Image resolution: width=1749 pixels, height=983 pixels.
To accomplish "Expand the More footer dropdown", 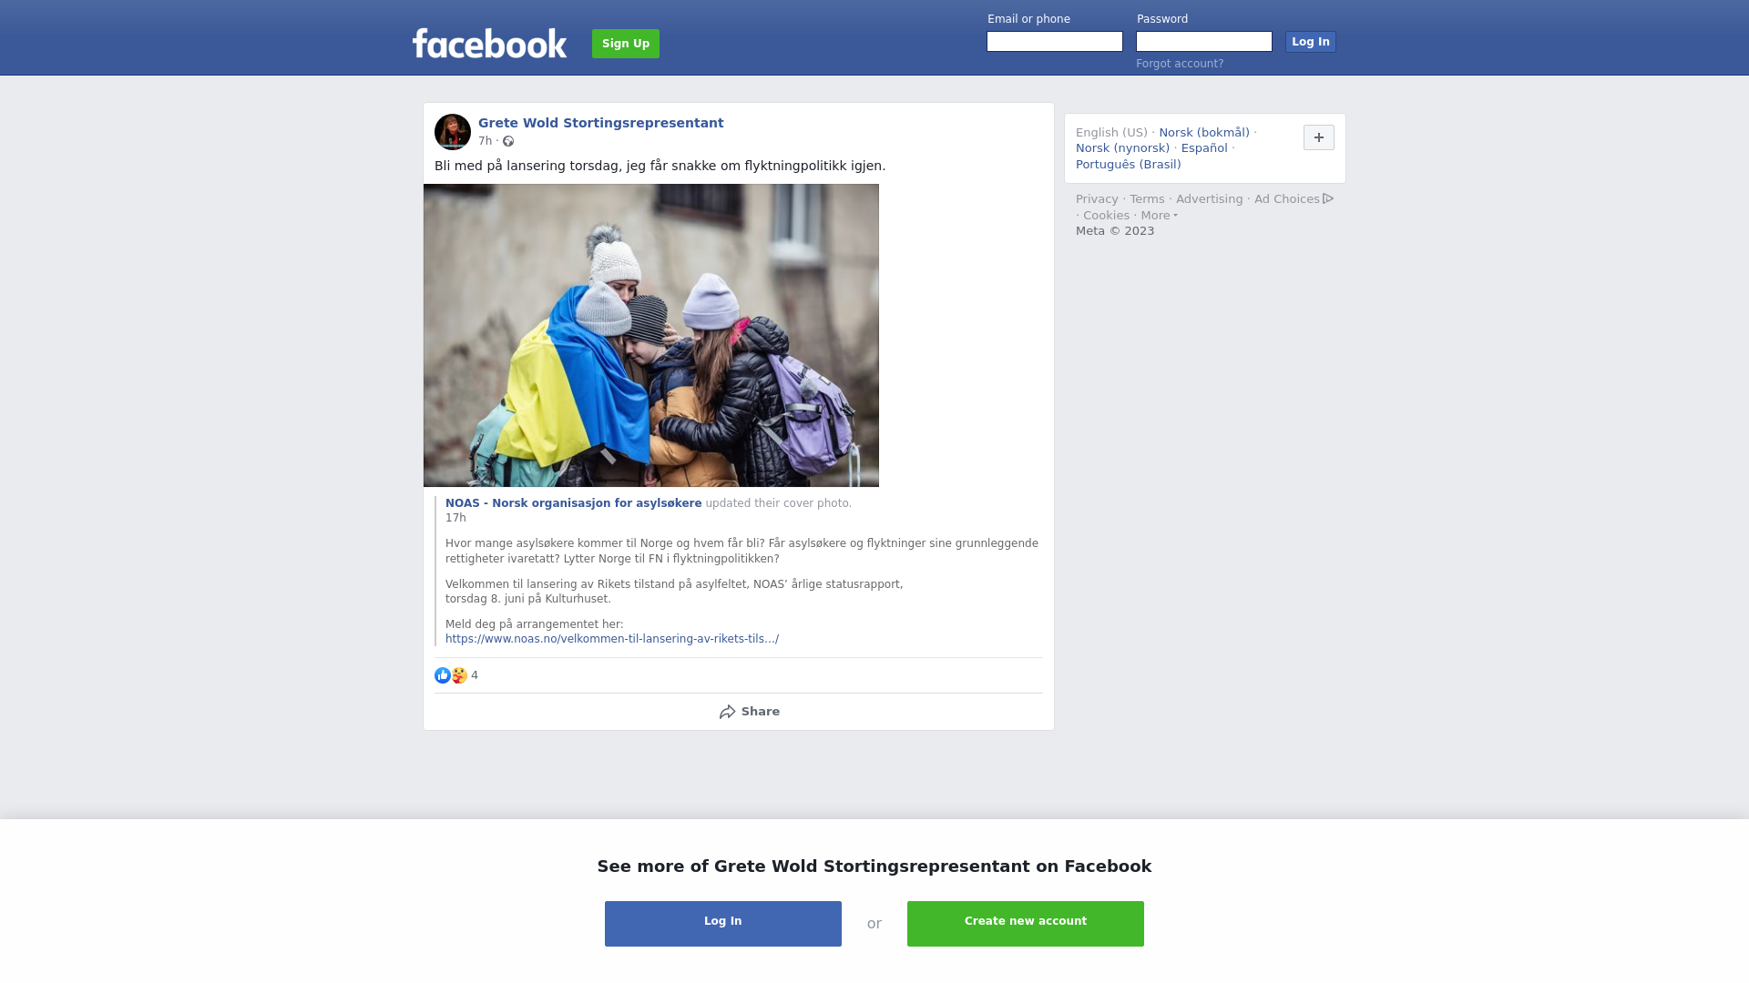I will [1159, 216].
